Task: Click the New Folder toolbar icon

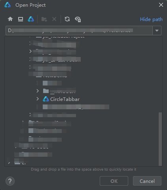Action: pyautogui.click(x=44, y=19)
